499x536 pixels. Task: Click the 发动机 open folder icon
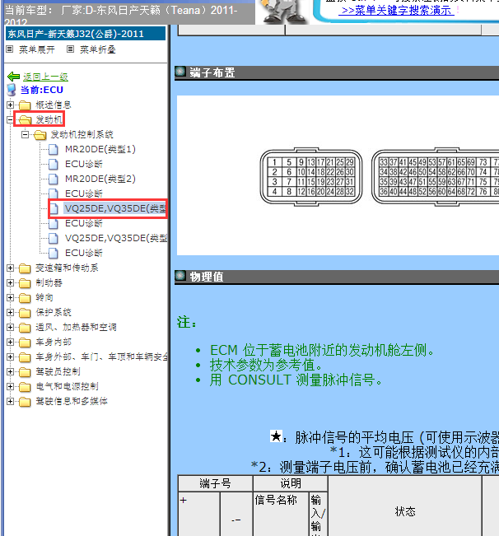point(25,119)
